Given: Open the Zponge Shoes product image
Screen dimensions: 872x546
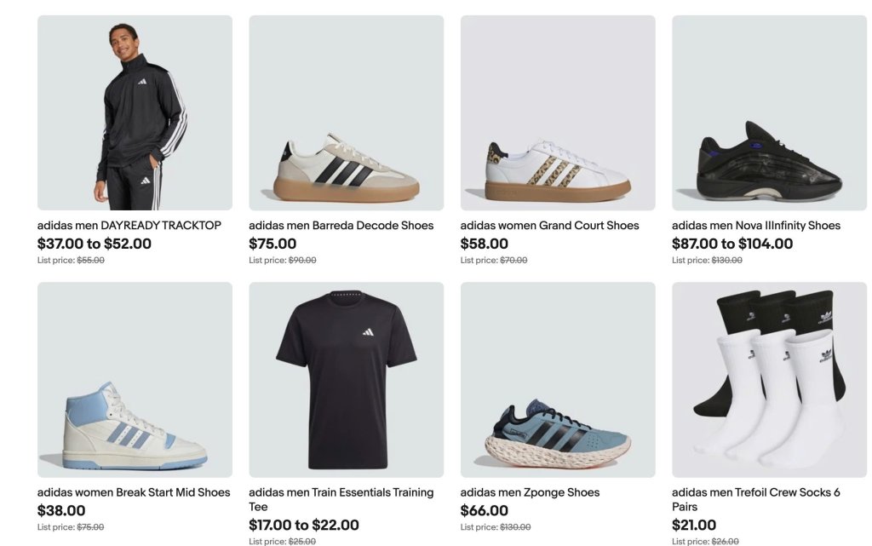Looking at the screenshot, I should (x=558, y=380).
